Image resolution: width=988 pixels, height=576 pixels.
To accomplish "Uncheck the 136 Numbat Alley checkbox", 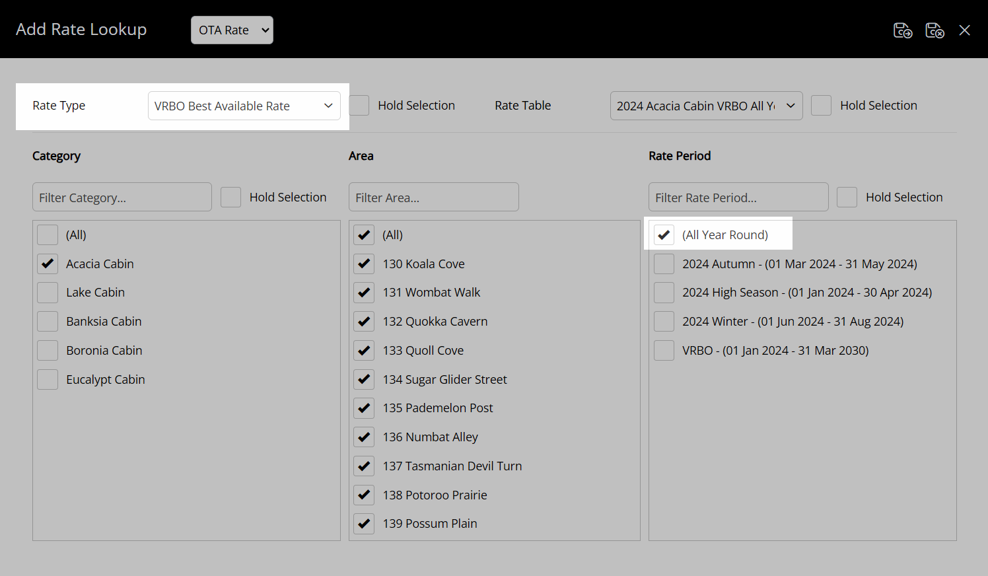I will [x=364, y=437].
